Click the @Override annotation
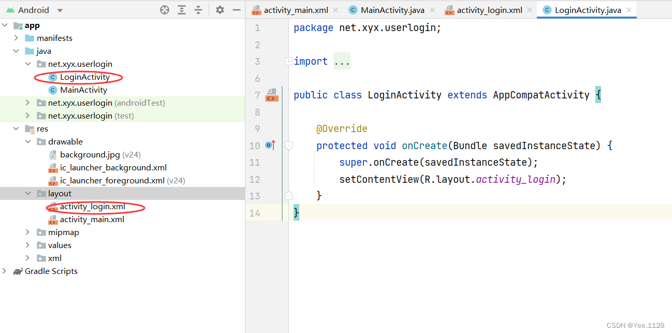This screenshot has width=672, height=333. 342,128
